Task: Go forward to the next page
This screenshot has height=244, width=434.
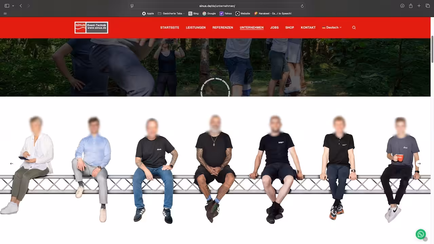Action: [28, 6]
